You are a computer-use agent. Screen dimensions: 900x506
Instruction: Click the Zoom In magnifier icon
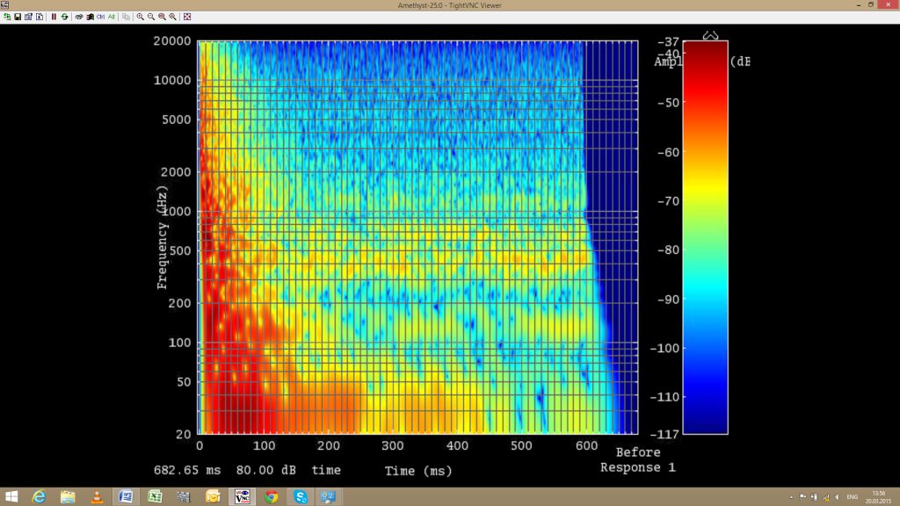click(x=141, y=17)
